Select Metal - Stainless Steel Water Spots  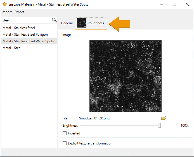(29, 41)
